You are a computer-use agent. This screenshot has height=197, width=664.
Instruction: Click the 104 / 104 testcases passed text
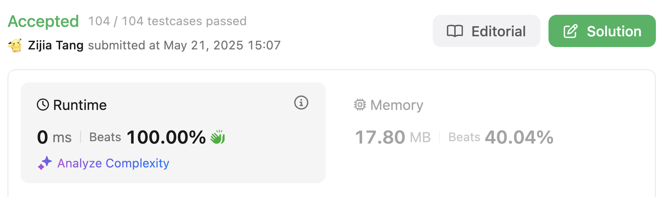167,21
